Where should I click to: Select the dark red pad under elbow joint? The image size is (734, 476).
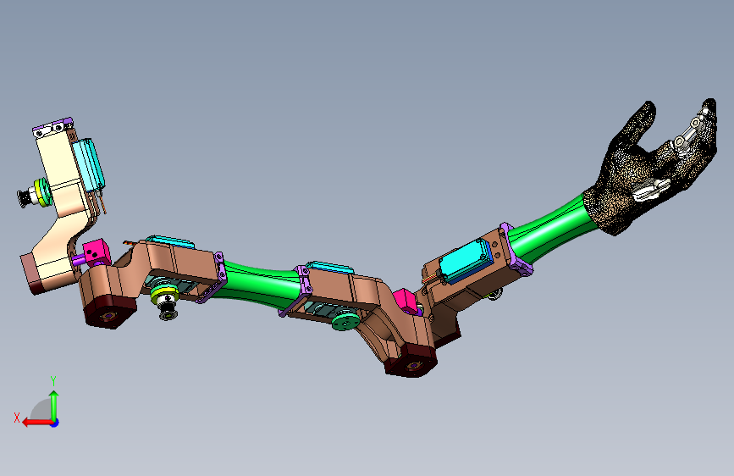411,361
